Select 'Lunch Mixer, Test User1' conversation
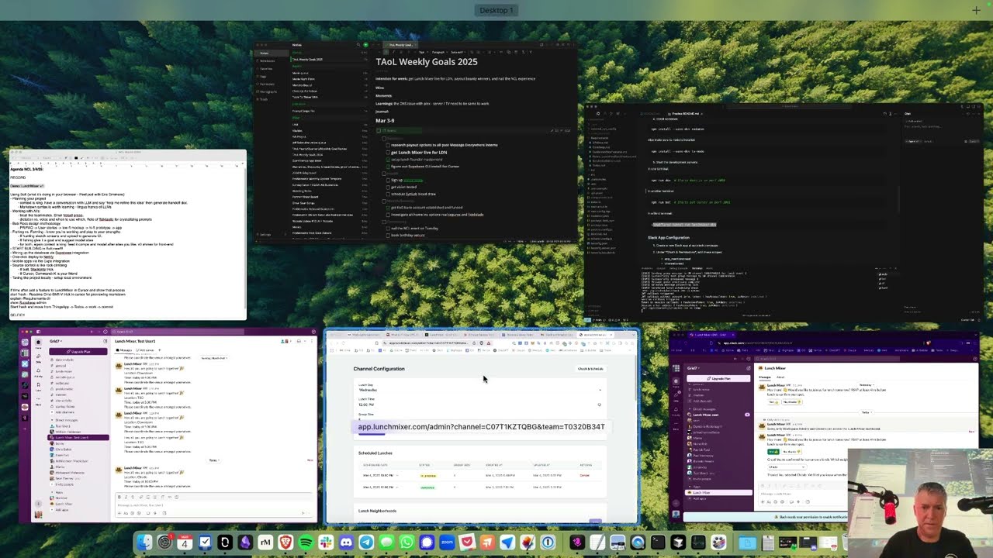 point(80,437)
